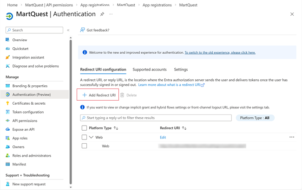This screenshot has height=190, width=302.
Task: Open the more options ellipsis beside title
Action: [x=111, y=14]
